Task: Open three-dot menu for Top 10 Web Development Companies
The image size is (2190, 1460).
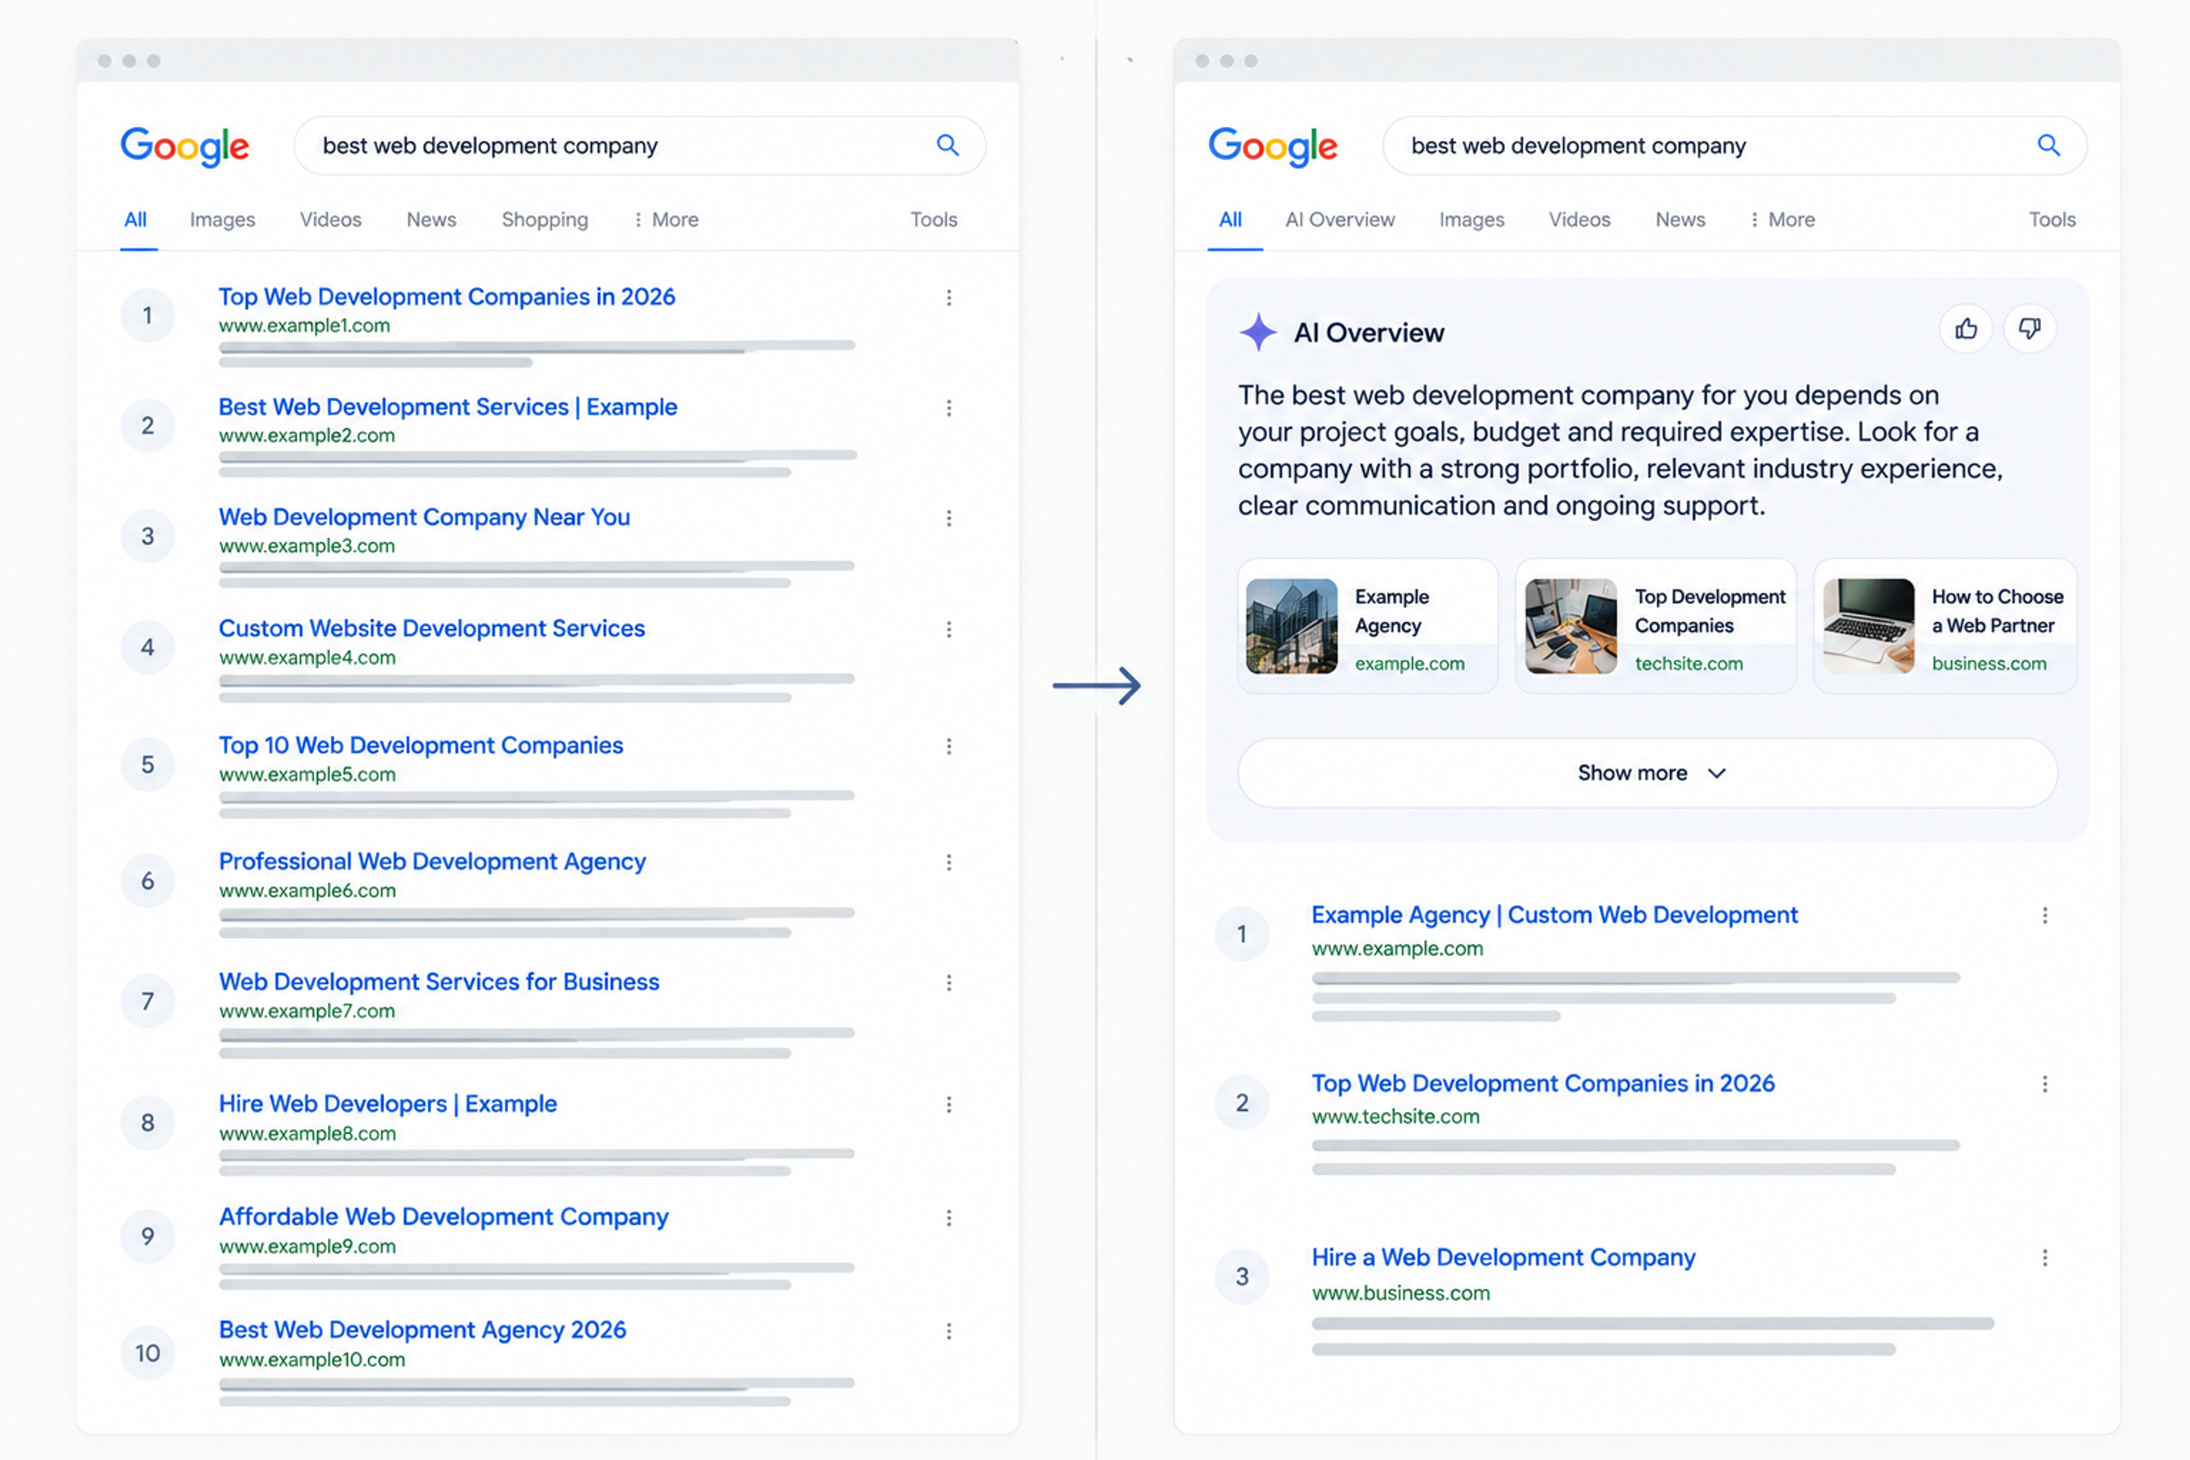Action: 949,747
